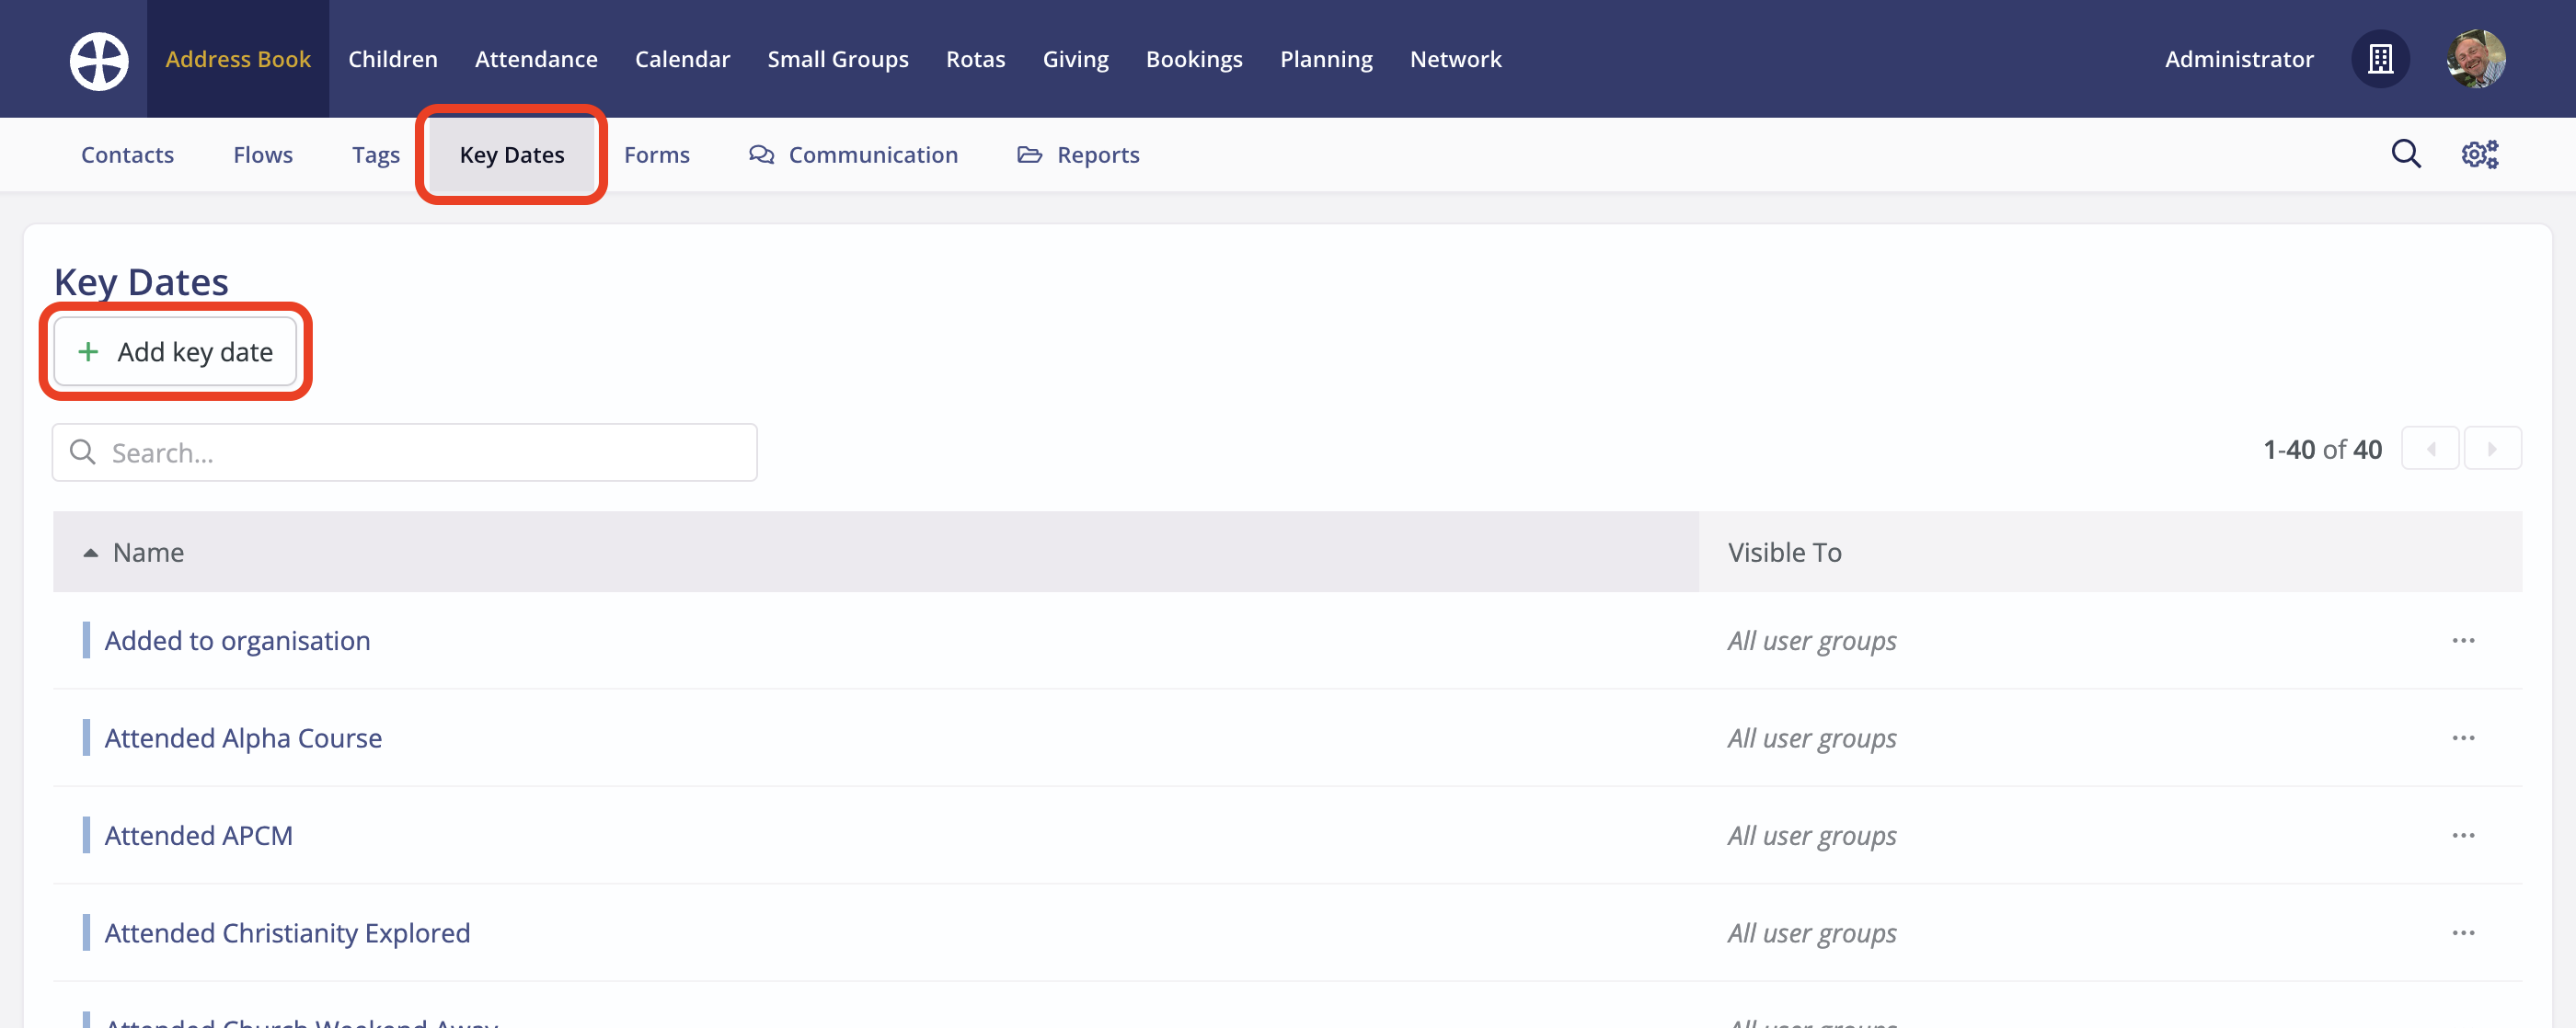Viewport: 2576px width, 1028px height.
Task: Click Add key date button
Action: [x=175, y=351]
